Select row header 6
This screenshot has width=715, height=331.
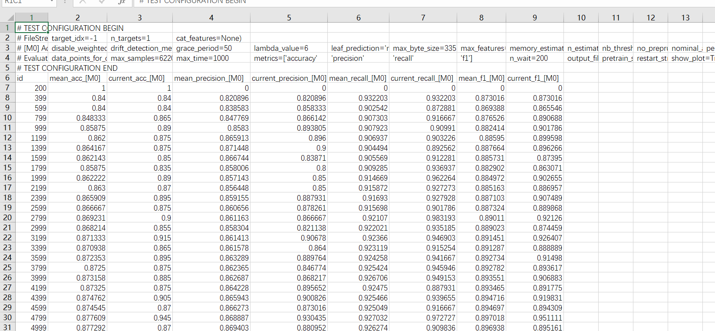pyautogui.click(x=7, y=78)
